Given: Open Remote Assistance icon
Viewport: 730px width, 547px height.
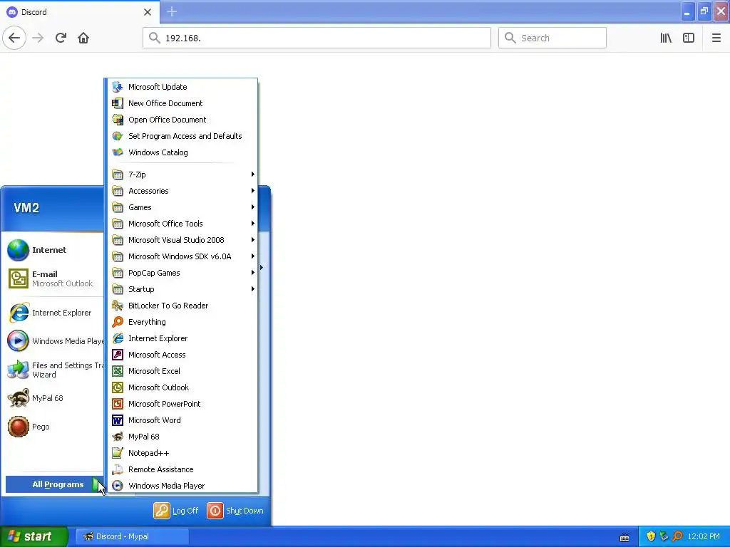Looking at the screenshot, I should pyautogui.click(x=118, y=469).
